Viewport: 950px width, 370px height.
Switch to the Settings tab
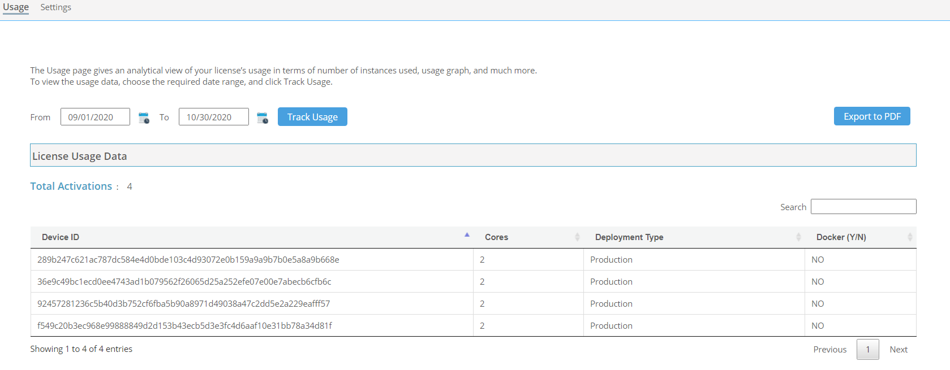pyautogui.click(x=55, y=7)
